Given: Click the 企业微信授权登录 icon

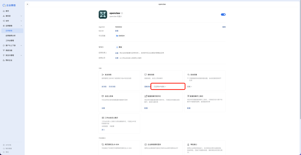Looking at the screenshot, I should [145, 144].
